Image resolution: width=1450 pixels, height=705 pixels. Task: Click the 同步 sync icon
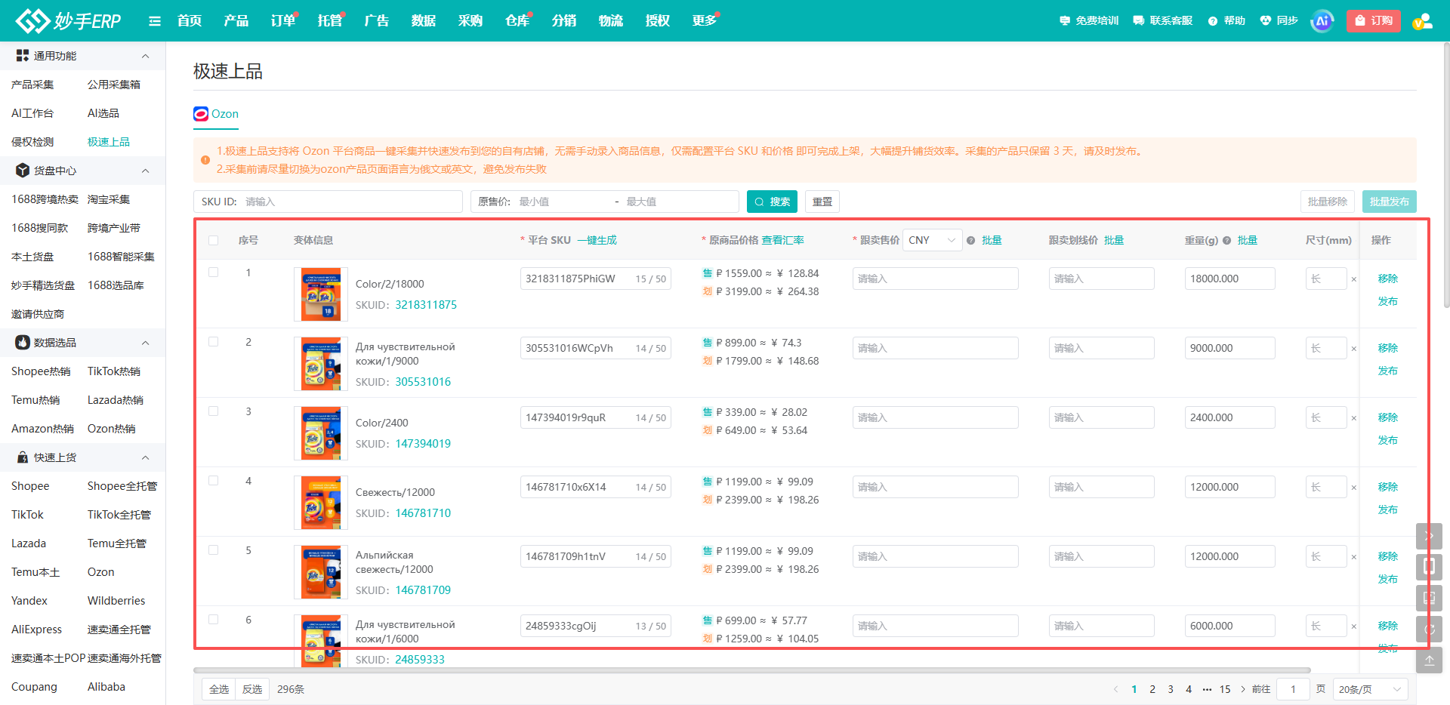[x=1266, y=21]
